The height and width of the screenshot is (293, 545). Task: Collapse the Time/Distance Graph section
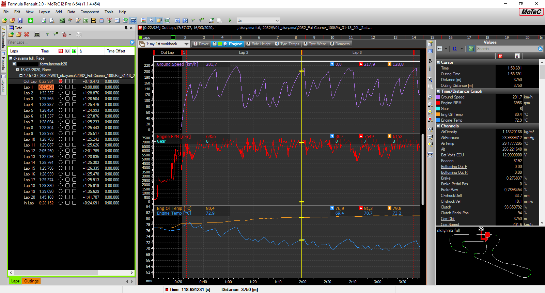pyautogui.click(x=438, y=91)
